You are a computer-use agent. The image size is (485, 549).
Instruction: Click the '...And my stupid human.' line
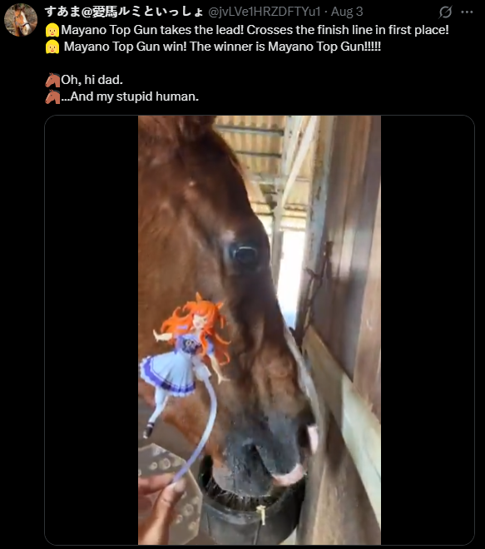pyautogui.click(x=130, y=96)
